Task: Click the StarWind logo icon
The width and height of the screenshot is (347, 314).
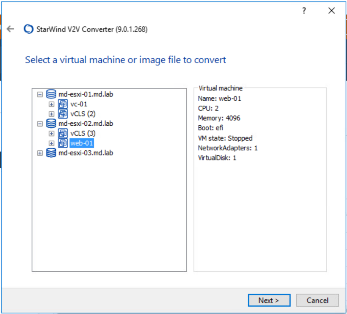Action: (x=28, y=29)
